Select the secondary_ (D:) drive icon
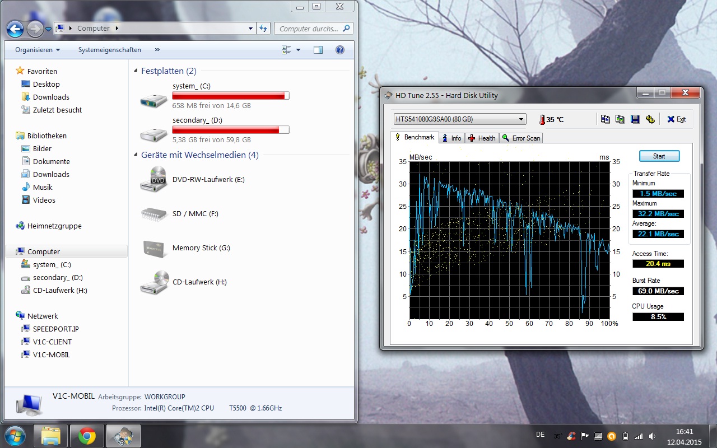Screen dimensions: 717x448 click(x=153, y=133)
